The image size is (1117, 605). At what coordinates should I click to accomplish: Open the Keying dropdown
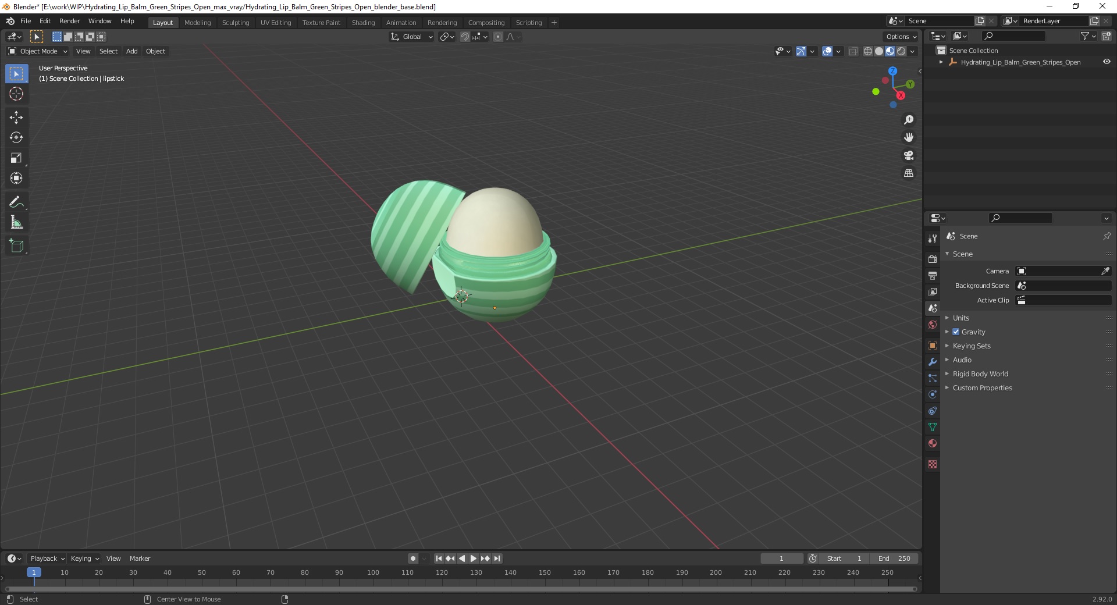[x=85, y=558]
